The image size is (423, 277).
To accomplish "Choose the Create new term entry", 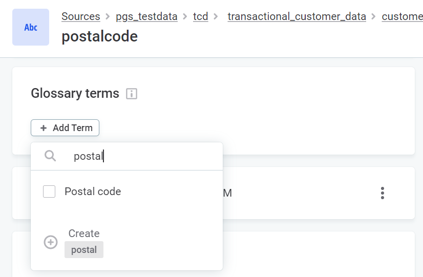I will [x=84, y=233].
